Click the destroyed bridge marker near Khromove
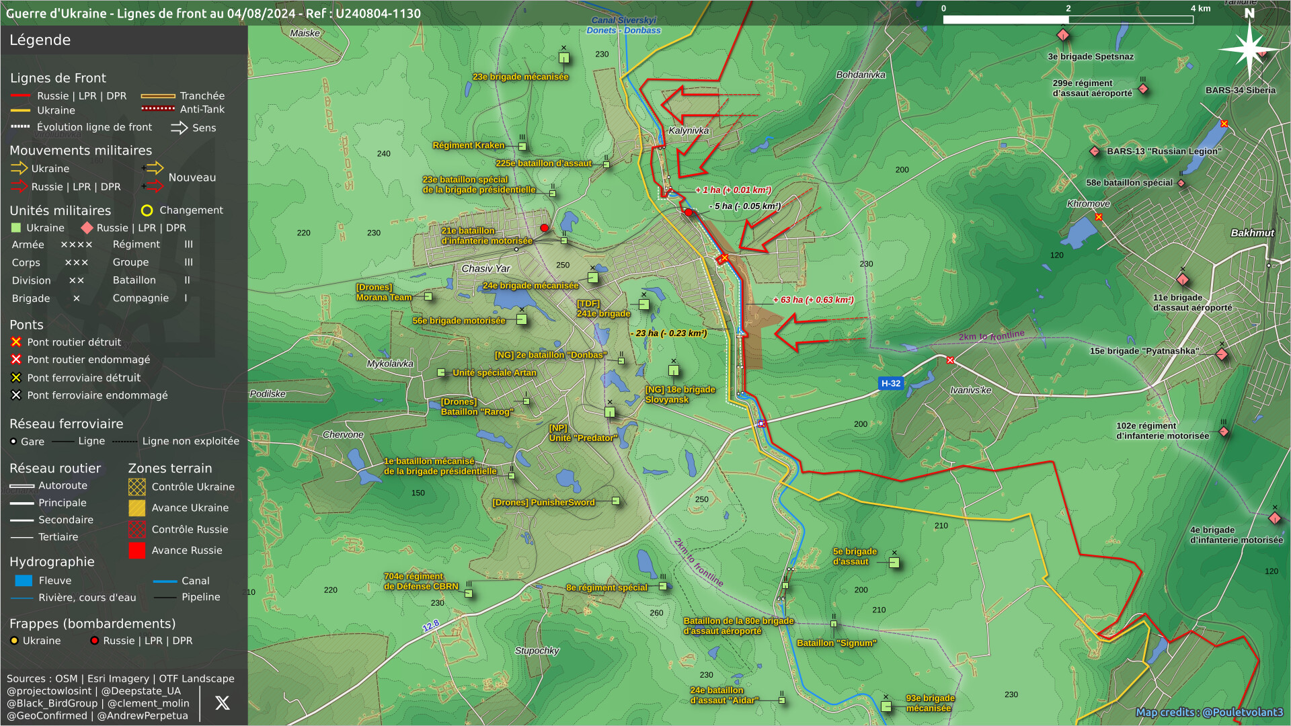The height and width of the screenshot is (726, 1291). click(1099, 217)
